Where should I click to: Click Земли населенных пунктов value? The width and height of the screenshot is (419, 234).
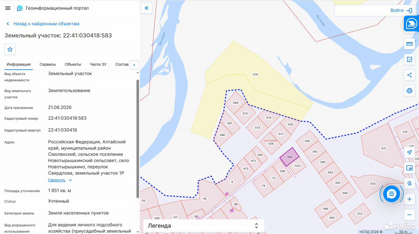pos(78,213)
